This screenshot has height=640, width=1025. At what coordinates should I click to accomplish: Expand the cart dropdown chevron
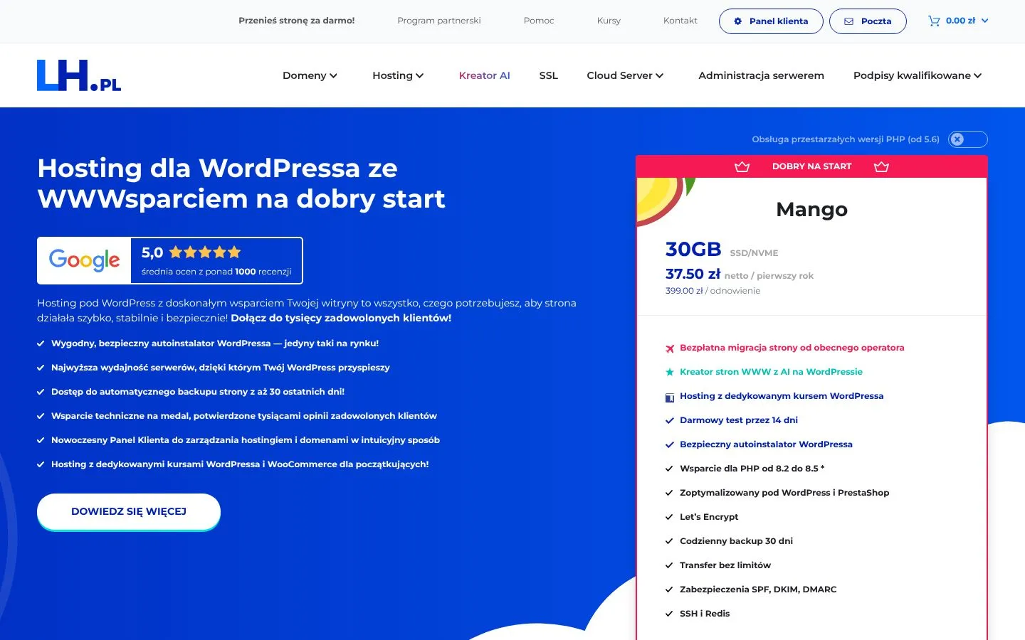coord(985,21)
